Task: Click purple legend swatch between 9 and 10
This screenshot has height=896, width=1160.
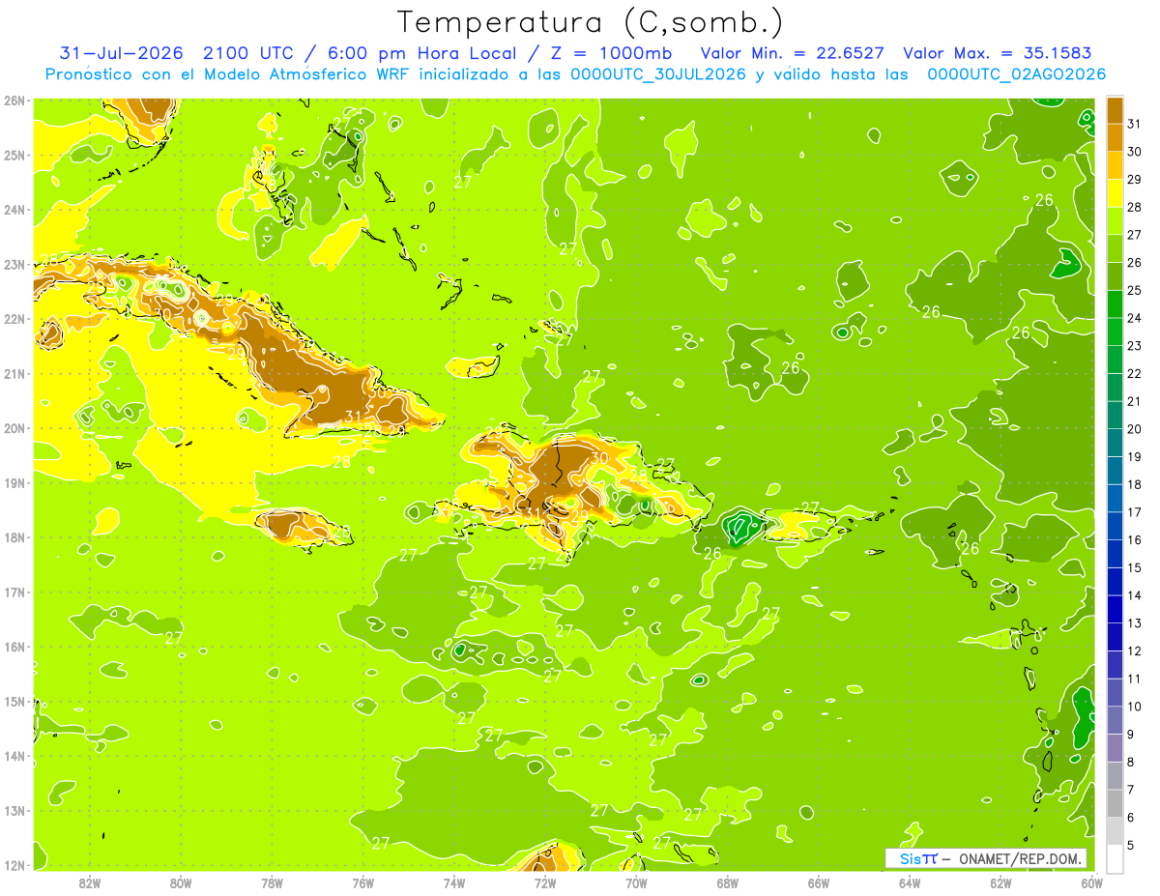Action: pos(1116,720)
